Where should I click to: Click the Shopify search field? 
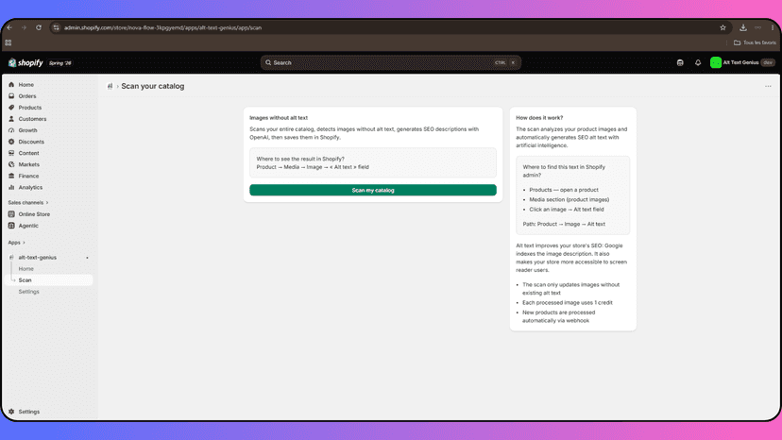coord(390,63)
